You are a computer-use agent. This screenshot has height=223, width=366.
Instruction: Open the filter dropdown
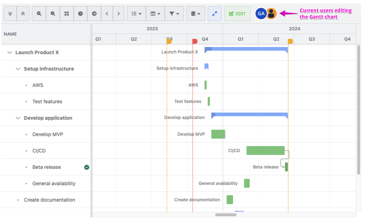174,14
